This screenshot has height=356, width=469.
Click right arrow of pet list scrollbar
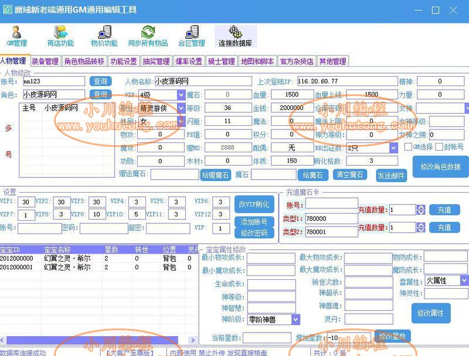[x=193, y=340]
